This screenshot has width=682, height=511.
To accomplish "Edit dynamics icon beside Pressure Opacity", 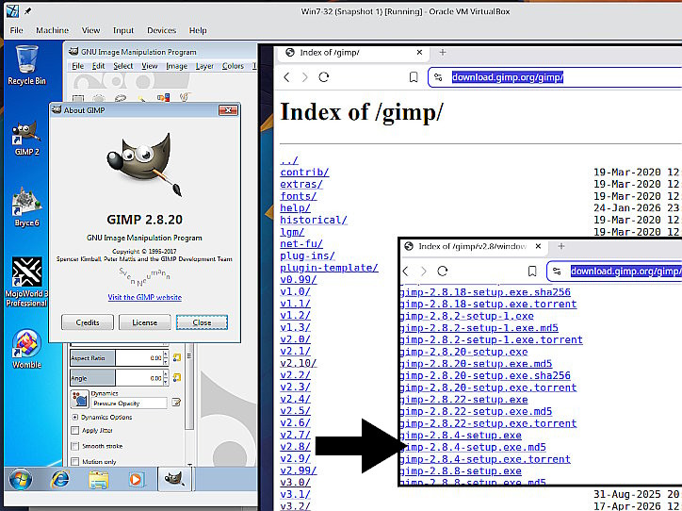I will (x=176, y=403).
